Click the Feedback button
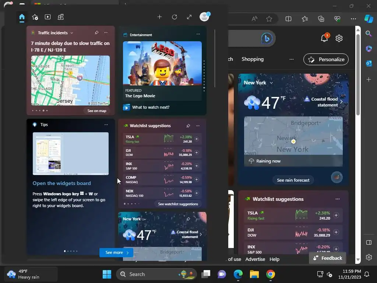The image size is (377, 283). (327, 258)
